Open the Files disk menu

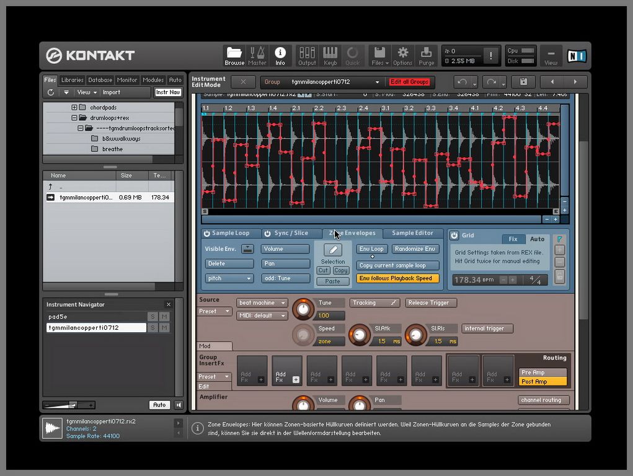pos(379,56)
